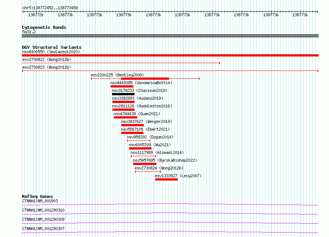Image resolution: width=329 pixels, height=237 pixels.
Task: Click the red bar under nsv4744439
Action: point(125,117)
